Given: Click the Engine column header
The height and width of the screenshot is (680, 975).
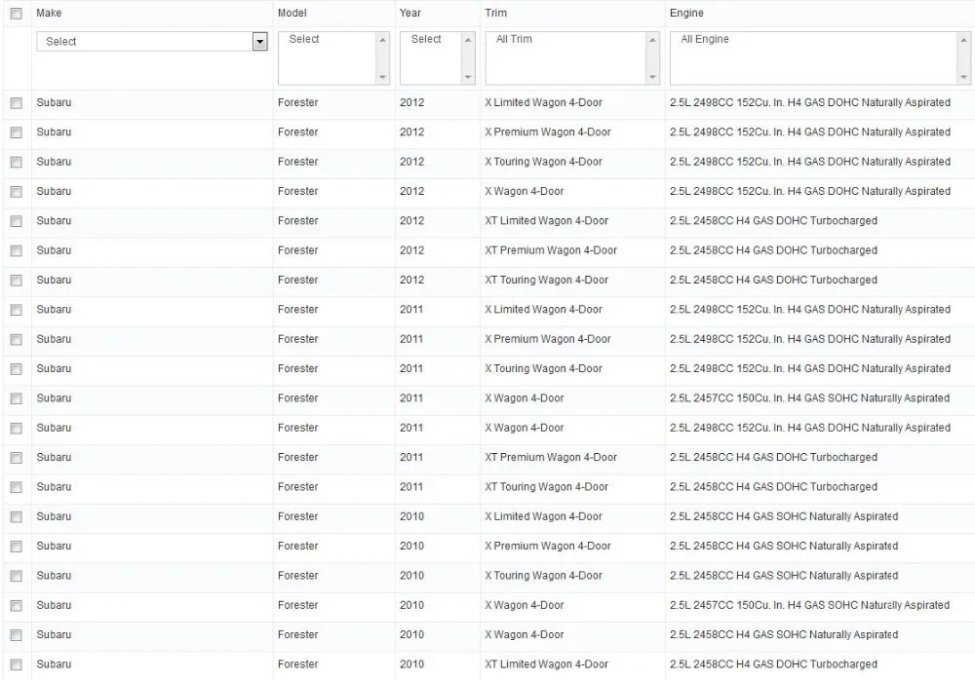Looking at the screenshot, I should coord(686,13).
